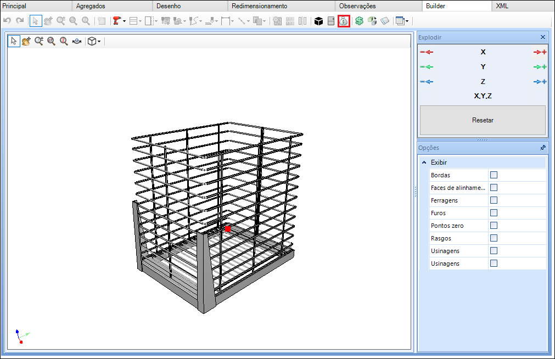Activate the pan hand tool in the main toolbar

(x=48, y=21)
